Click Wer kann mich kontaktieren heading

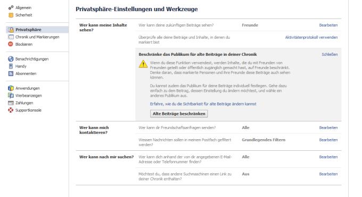94,130
